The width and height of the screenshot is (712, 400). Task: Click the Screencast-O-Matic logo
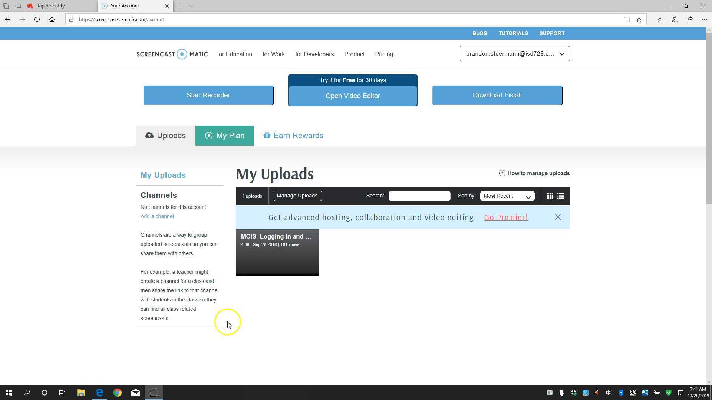172,54
